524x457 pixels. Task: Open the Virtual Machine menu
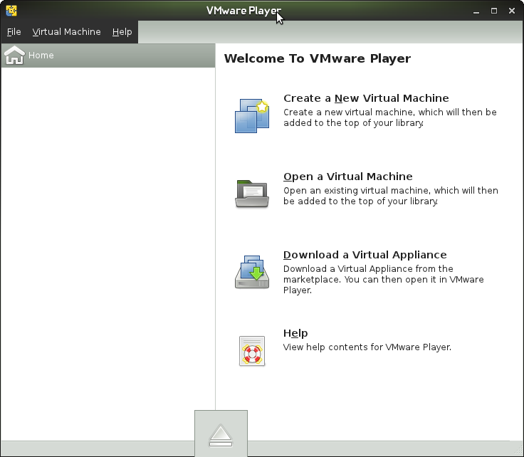click(x=66, y=32)
